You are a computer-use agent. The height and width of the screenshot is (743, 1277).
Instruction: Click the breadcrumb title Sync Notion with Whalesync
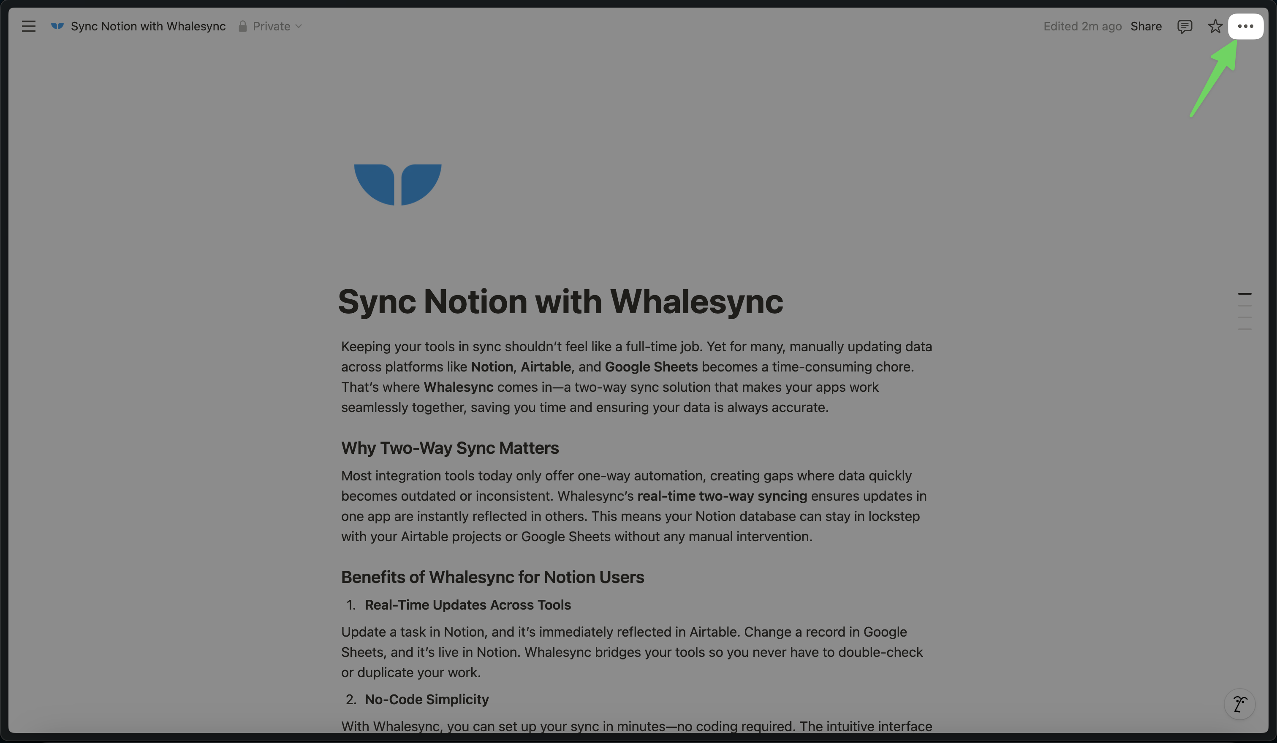pyautogui.click(x=148, y=26)
